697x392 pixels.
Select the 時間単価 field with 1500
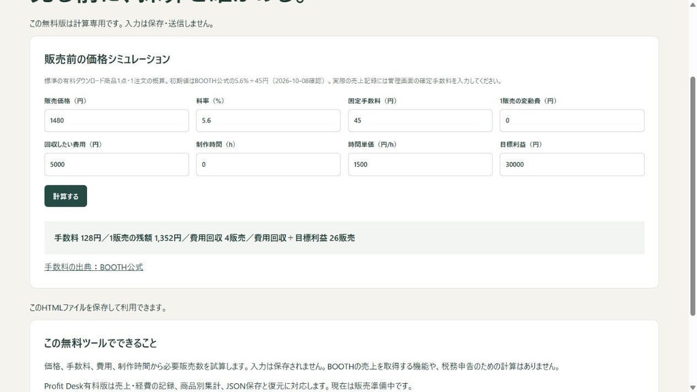420,165
